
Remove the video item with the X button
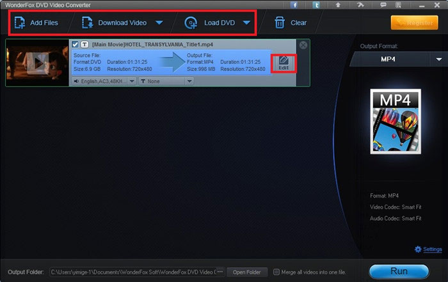(x=303, y=45)
